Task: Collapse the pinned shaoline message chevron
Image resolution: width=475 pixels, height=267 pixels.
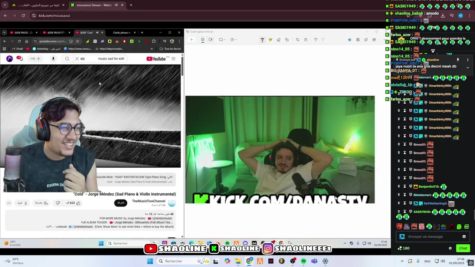Action: tap(468, 67)
